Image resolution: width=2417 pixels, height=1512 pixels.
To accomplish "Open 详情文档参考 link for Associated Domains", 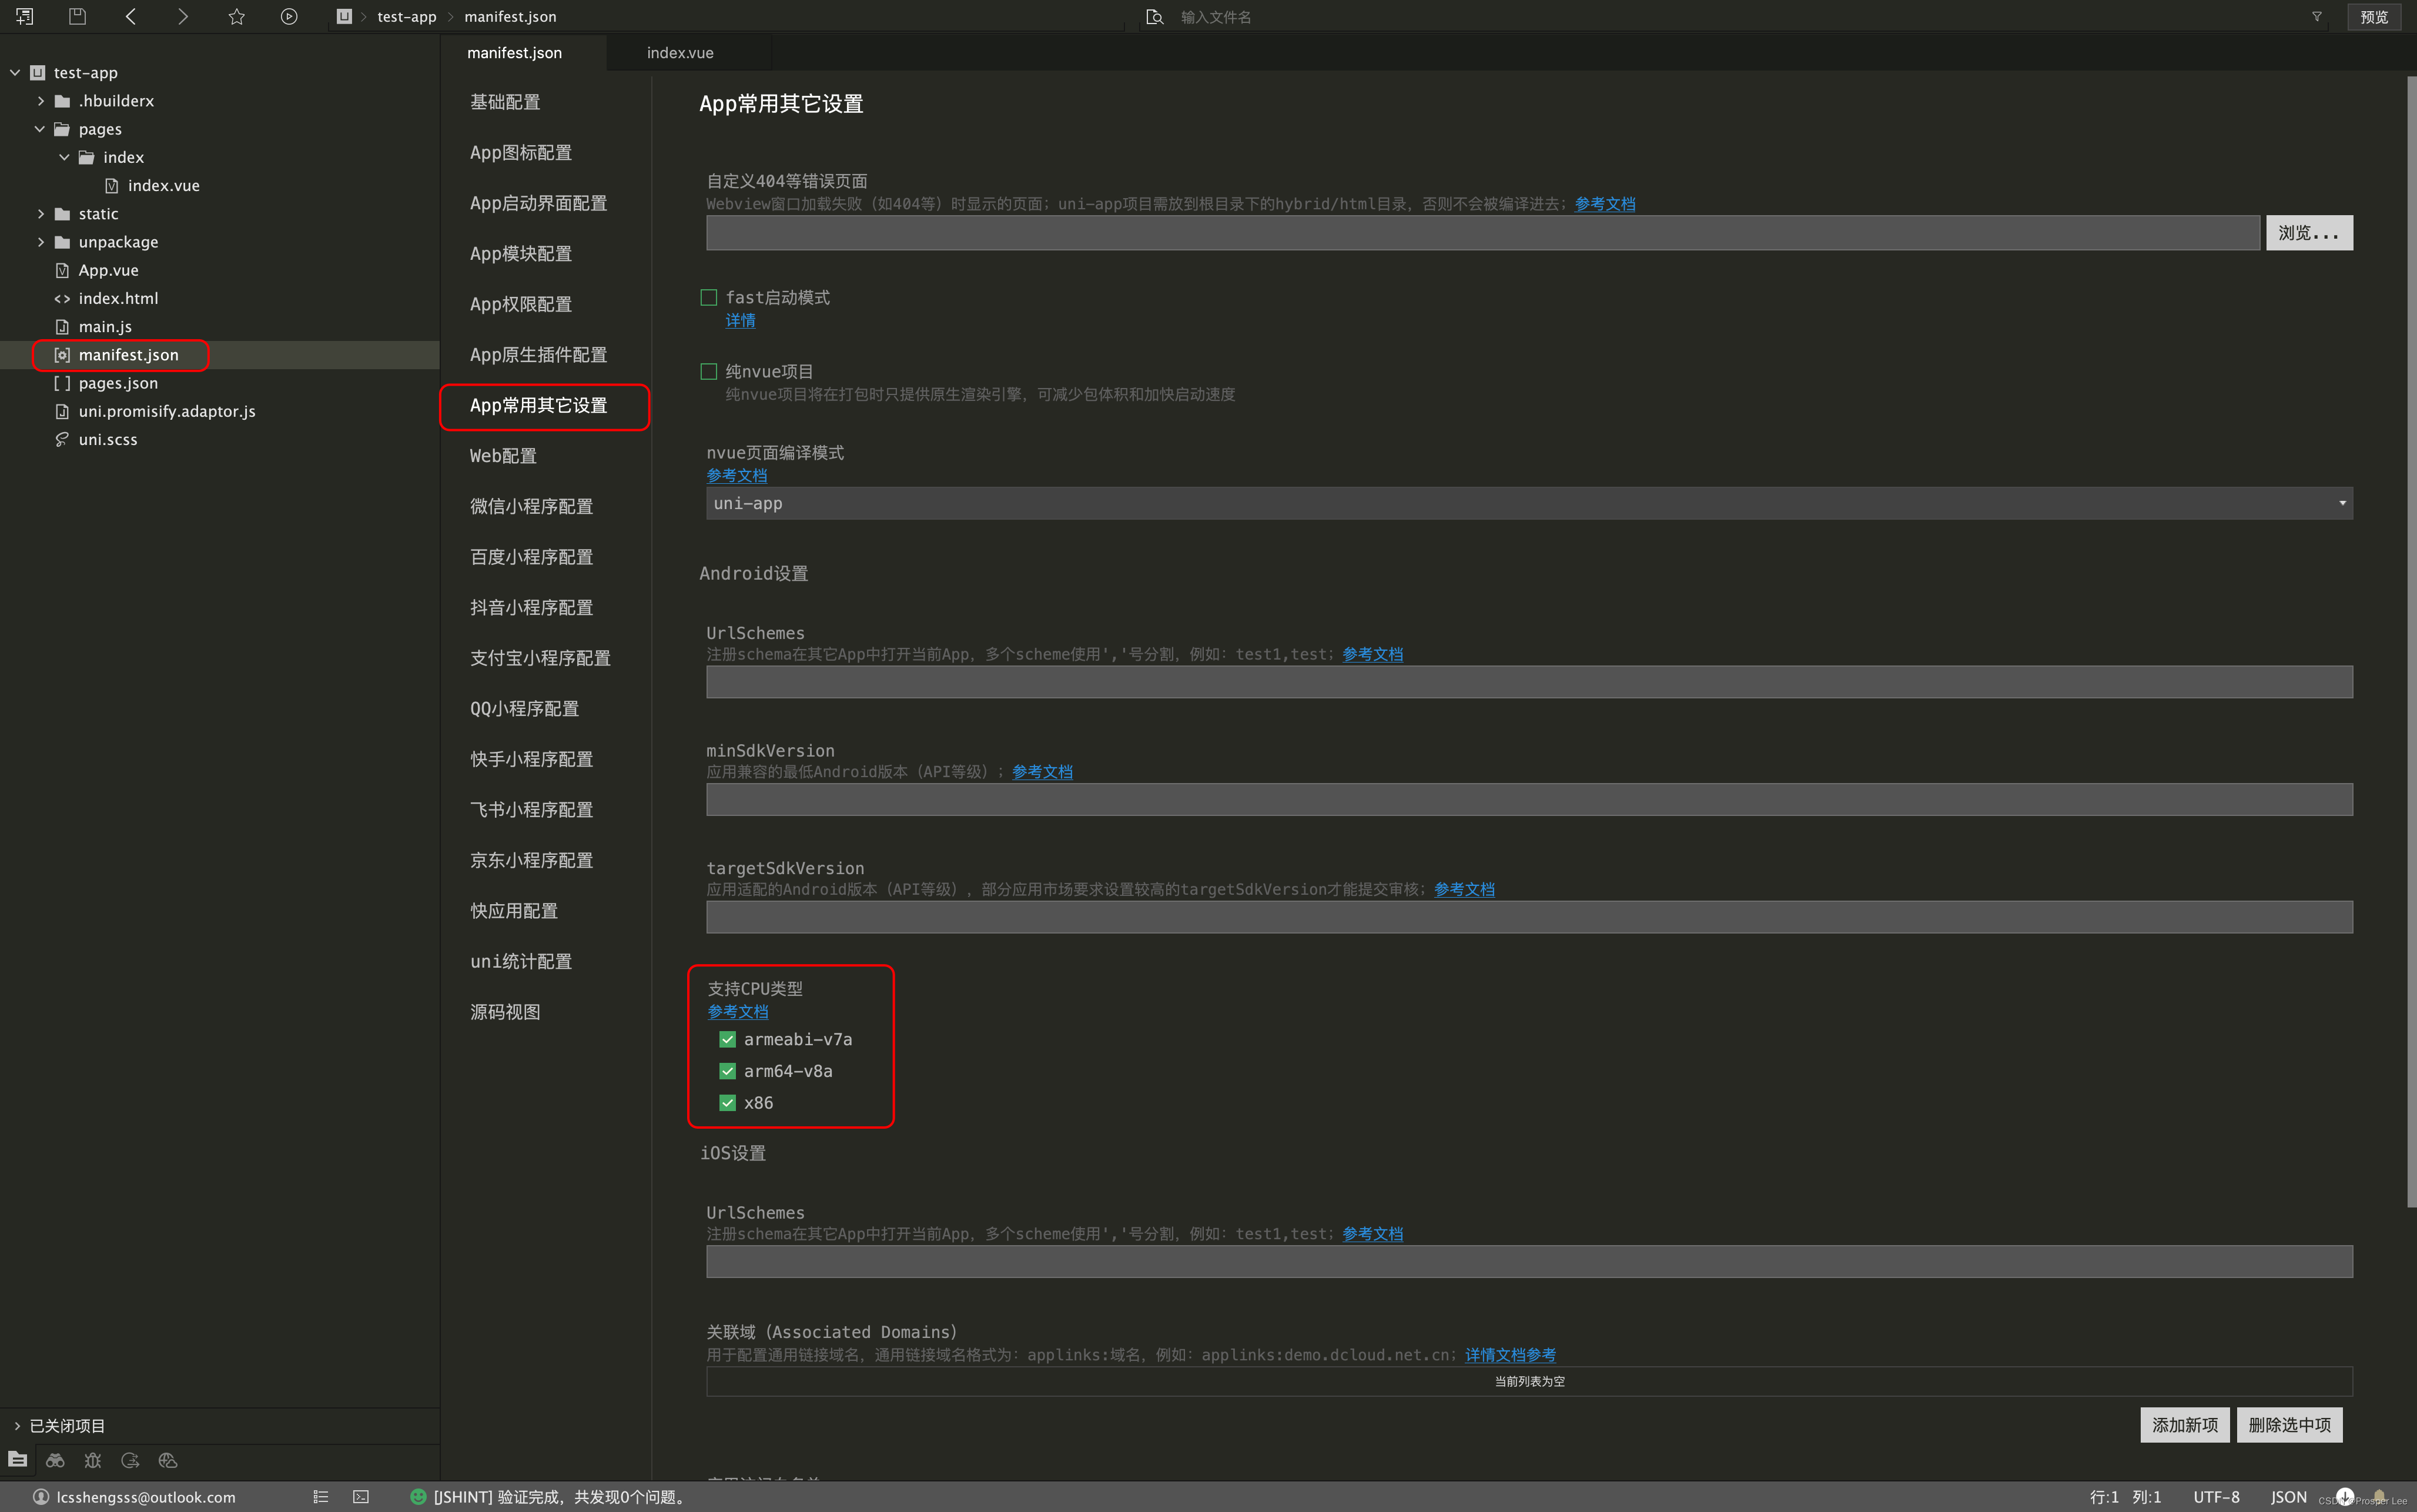I will [x=1511, y=1355].
